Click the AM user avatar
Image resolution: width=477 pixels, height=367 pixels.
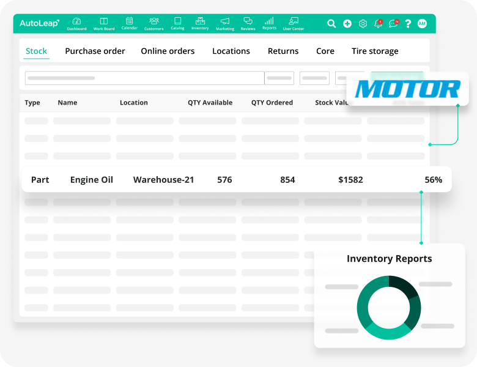(422, 24)
